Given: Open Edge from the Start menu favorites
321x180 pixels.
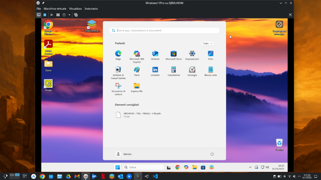Looking at the screenshot, I should tap(118, 54).
